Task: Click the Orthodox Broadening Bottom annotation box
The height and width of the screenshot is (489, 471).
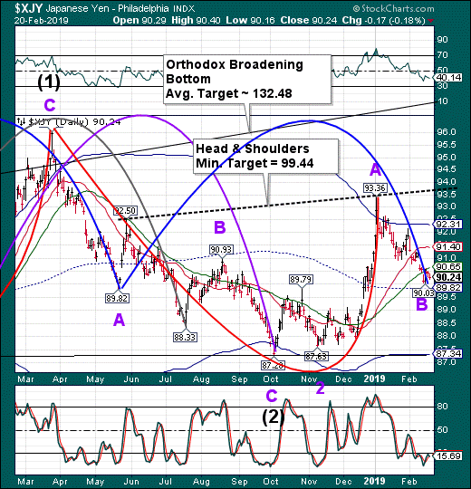Action: click(247, 79)
